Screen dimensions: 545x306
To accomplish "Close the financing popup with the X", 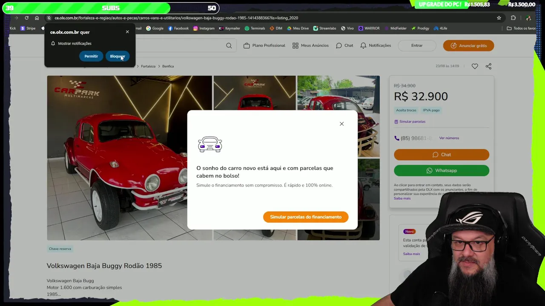I will click(x=341, y=124).
